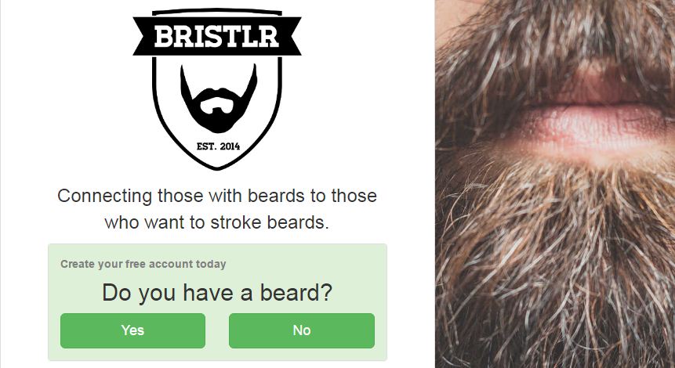675x368 pixels.
Task: Click the BRISTLR banner text in logo
Action: 216,36
